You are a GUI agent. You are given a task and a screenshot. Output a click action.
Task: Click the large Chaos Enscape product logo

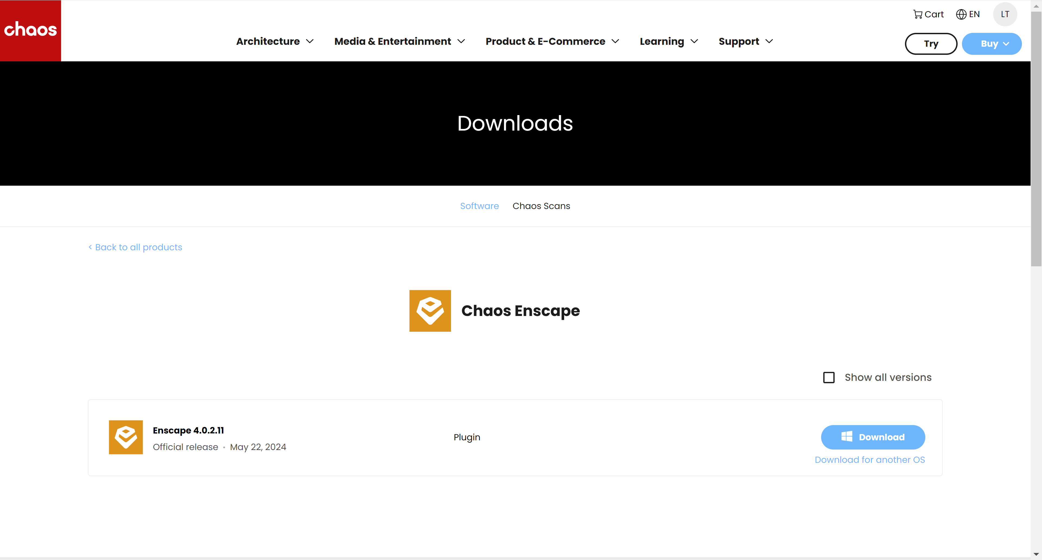430,311
